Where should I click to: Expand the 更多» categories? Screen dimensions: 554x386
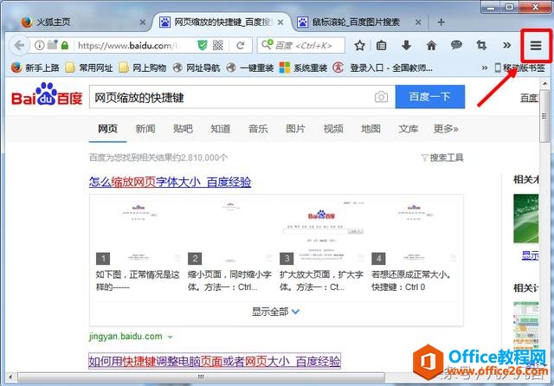coord(446,129)
